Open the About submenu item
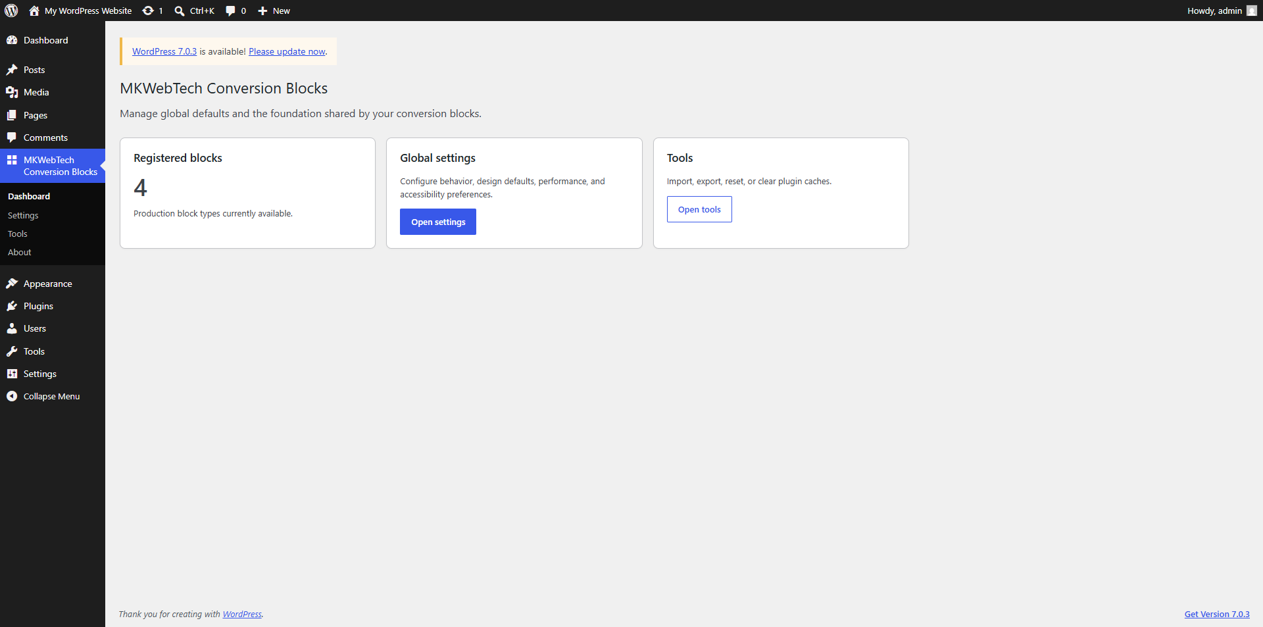The height and width of the screenshot is (627, 1263). (x=20, y=252)
